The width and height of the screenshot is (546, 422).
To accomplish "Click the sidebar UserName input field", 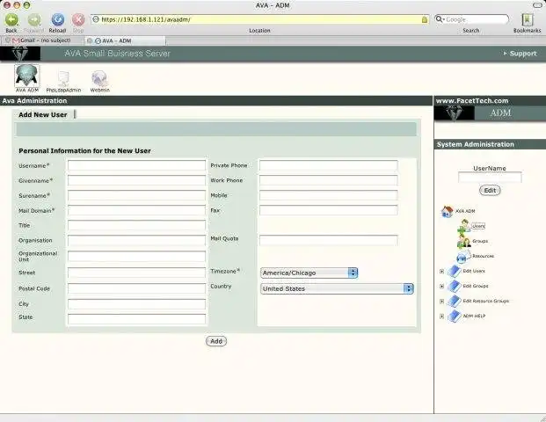I will 490,178.
